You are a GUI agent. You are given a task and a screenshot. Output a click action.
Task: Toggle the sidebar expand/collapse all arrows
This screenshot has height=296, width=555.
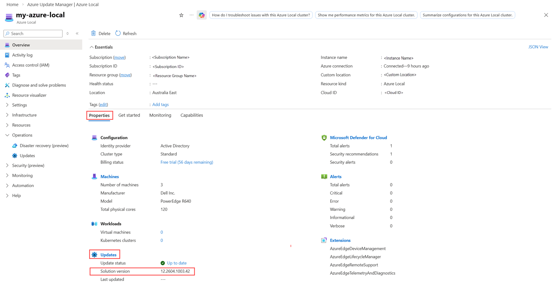click(67, 34)
